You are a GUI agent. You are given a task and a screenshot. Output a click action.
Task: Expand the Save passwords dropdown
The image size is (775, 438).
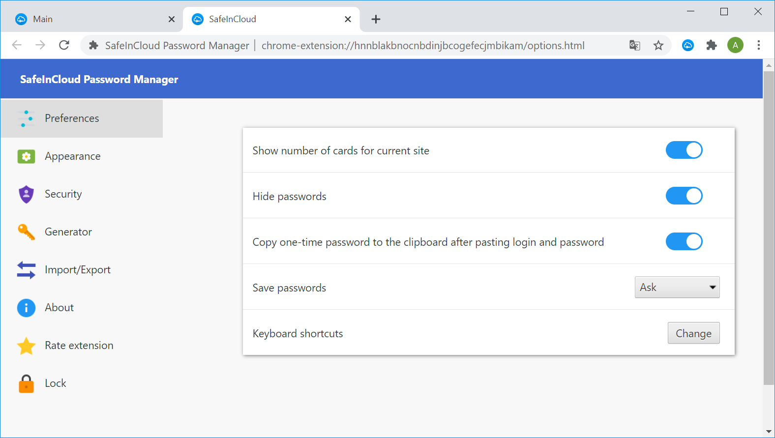point(677,288)
